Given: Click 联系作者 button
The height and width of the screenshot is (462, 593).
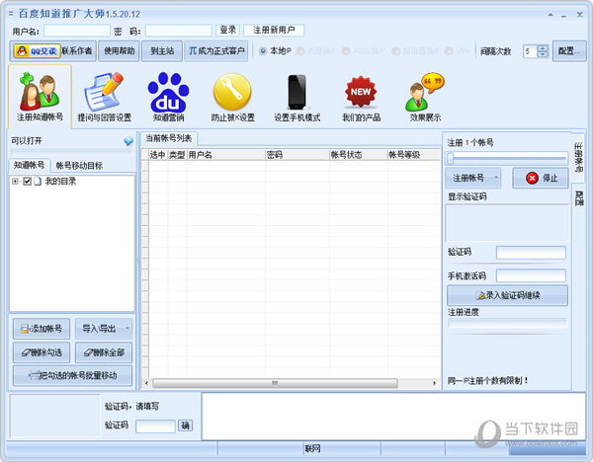Looking at the screenshot, I should click(77, 51).
